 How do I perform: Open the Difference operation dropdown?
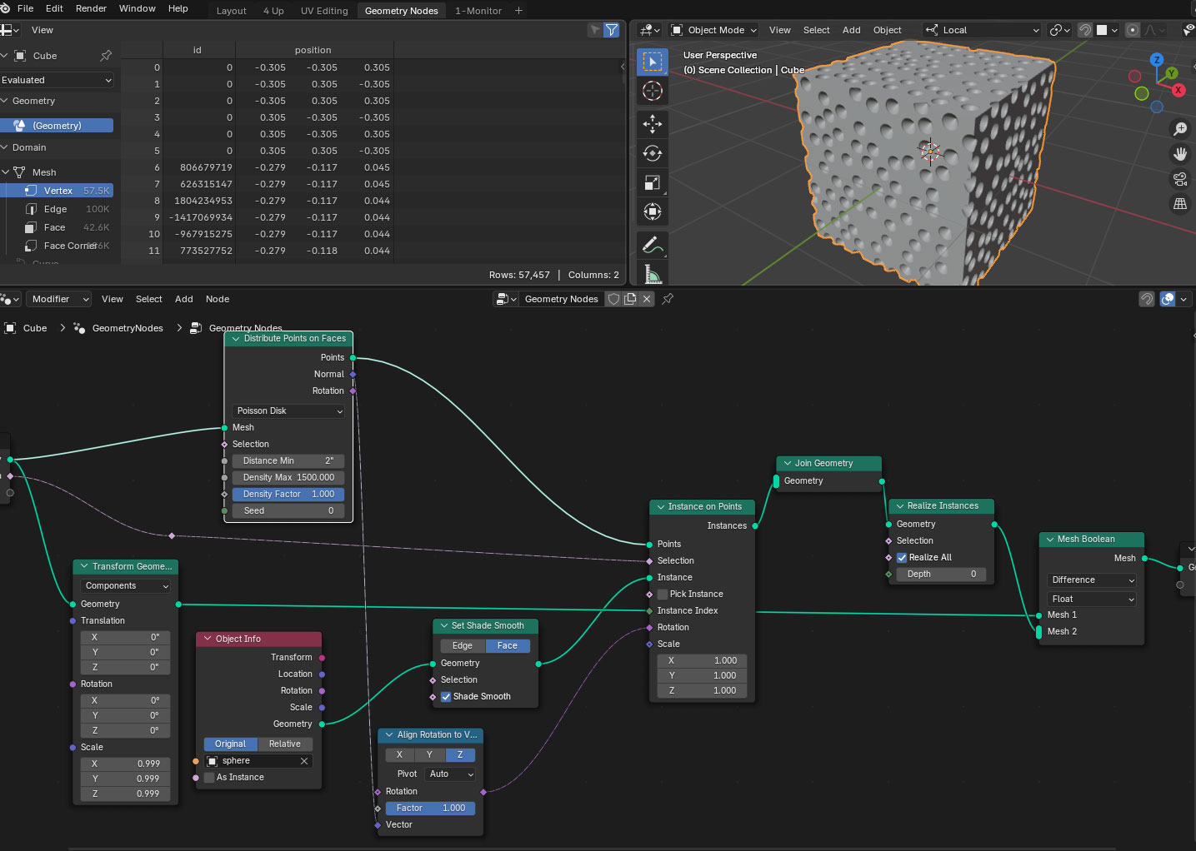click(x=1092, y=580)
